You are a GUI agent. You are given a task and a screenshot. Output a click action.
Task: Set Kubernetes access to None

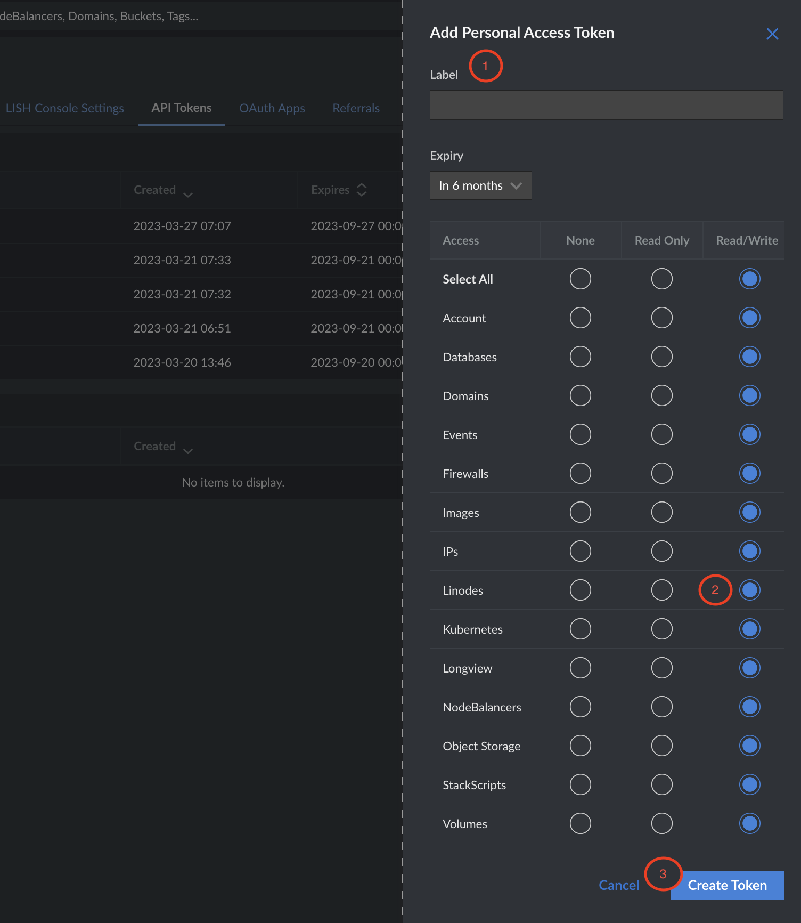click(580, 629)
